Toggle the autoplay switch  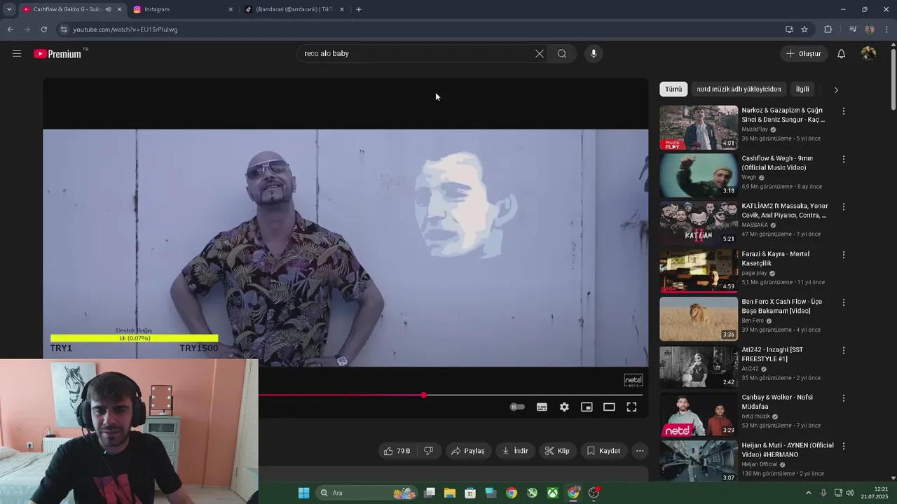point(517,407)
